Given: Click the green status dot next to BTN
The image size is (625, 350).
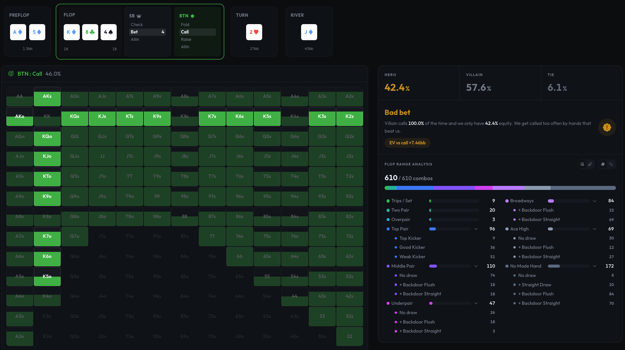Looking at the screenshot, I should (x=193, y=15).
